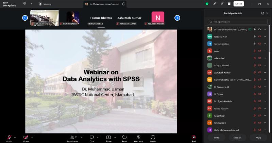The width and height of the screenshot is (272, 143).
Task: Expand the video options arrow
Action: pos(32,137)
